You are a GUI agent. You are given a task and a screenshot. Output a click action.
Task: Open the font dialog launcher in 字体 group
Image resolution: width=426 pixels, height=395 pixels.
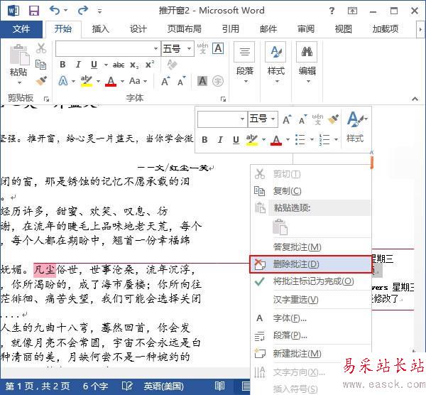pos(224,99)
